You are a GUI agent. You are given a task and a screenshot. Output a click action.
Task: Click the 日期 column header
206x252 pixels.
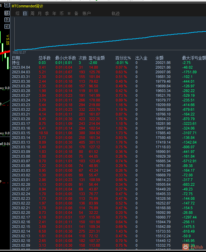coord(16,58)
